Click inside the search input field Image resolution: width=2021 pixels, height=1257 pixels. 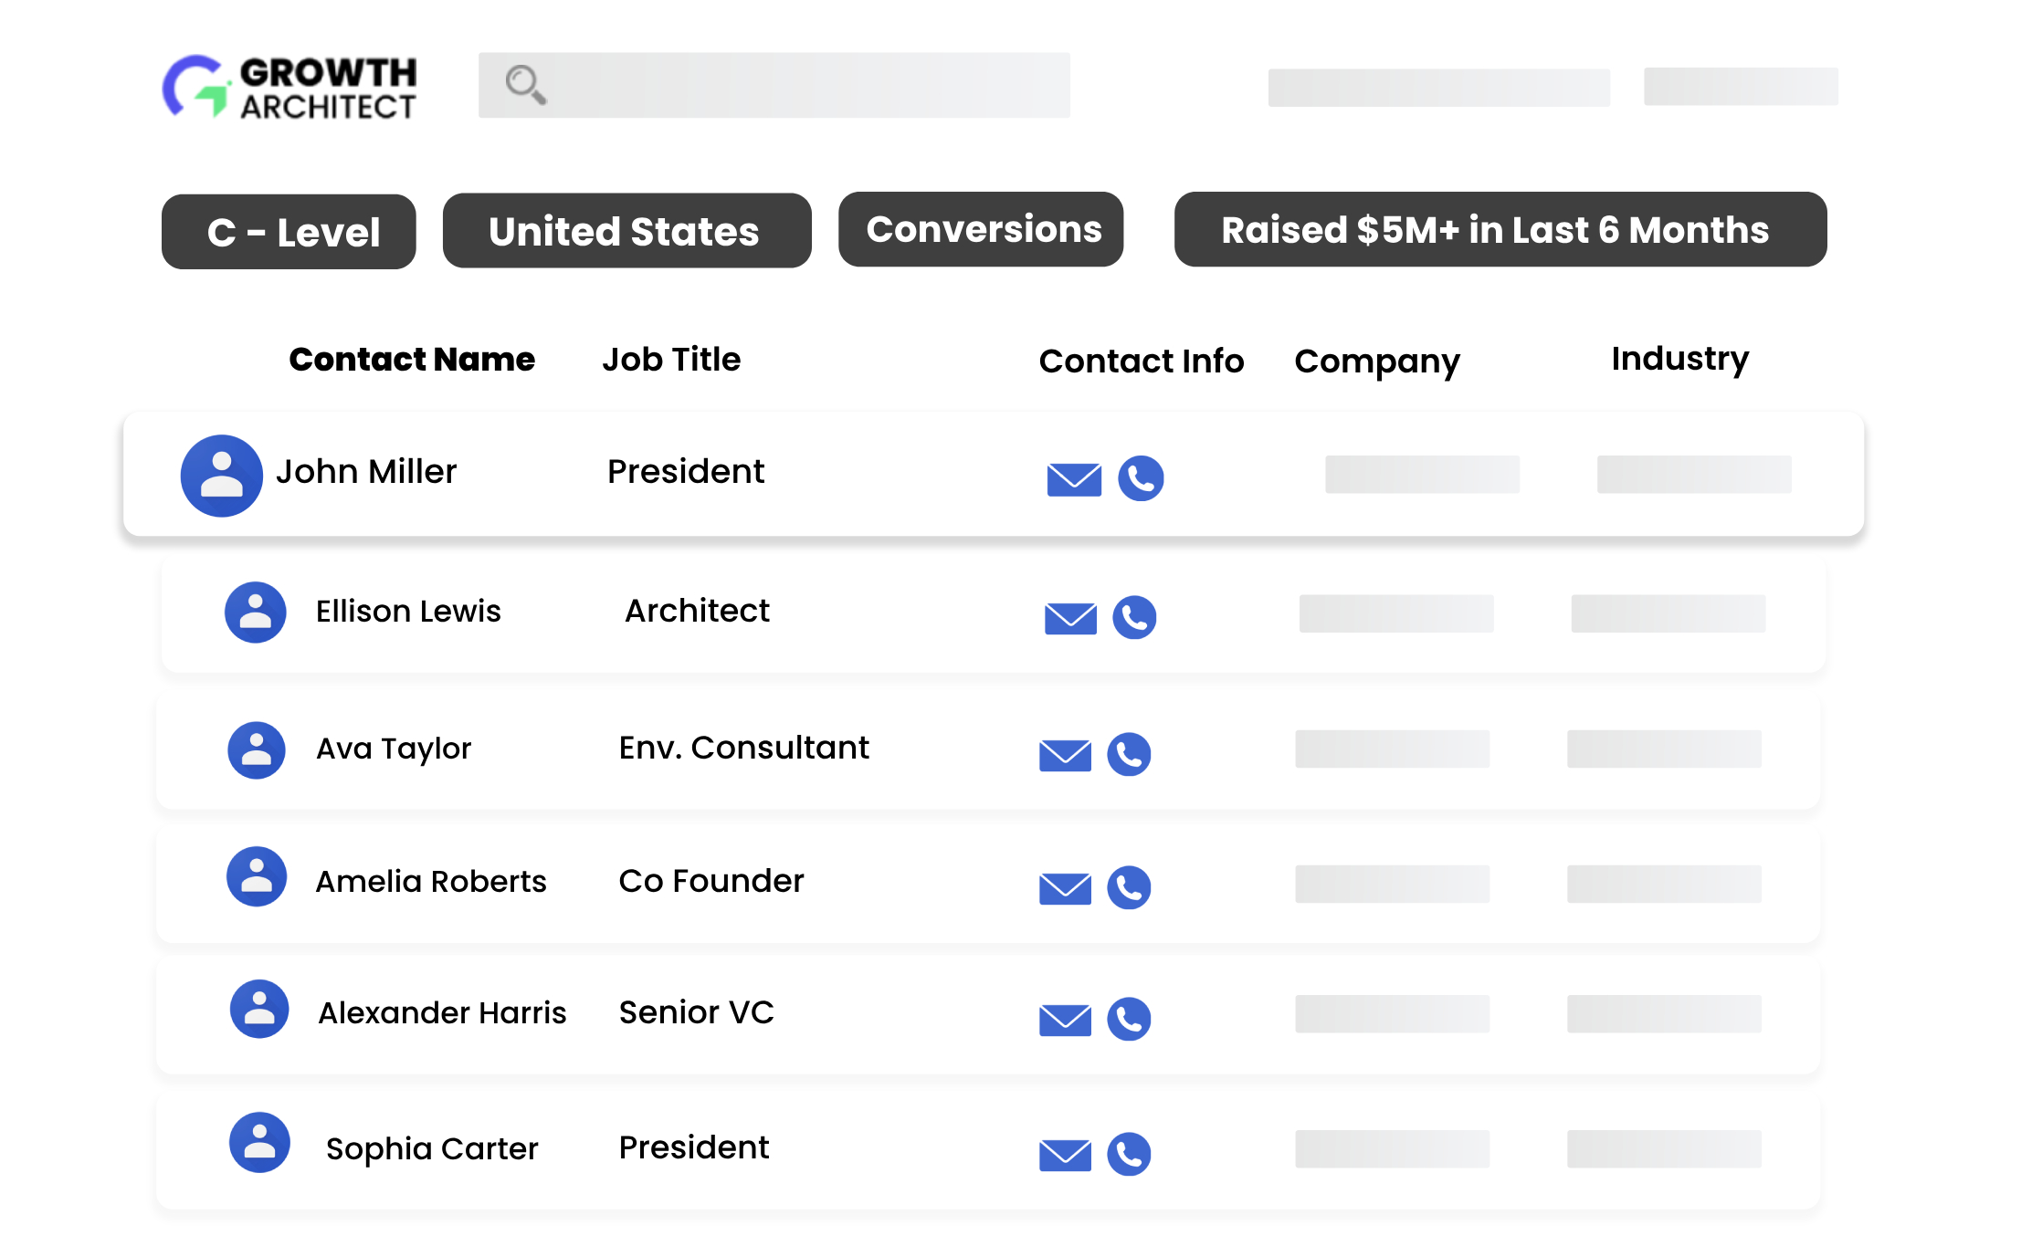point(804,85)
